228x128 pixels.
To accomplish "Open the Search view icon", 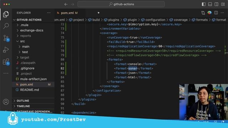I will 6,26.
